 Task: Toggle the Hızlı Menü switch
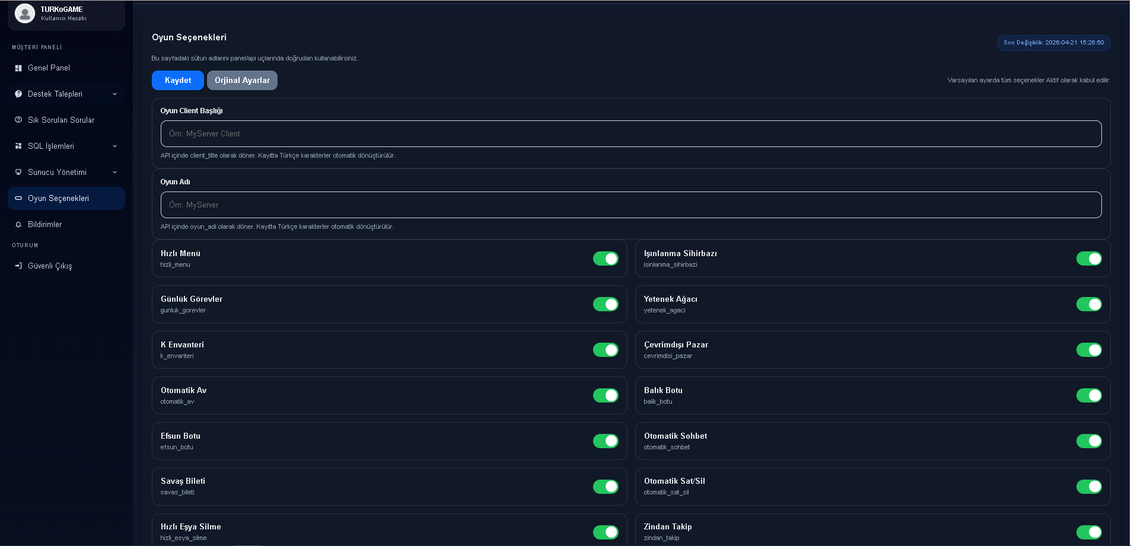606,258
